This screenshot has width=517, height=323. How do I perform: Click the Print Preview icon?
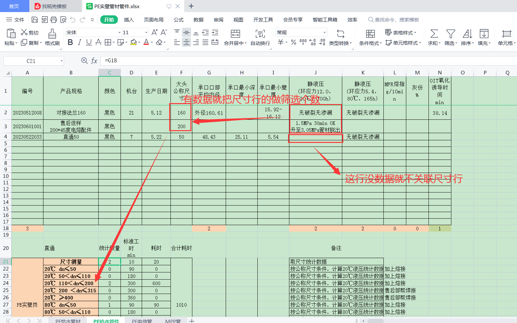[x=63, y=20]
